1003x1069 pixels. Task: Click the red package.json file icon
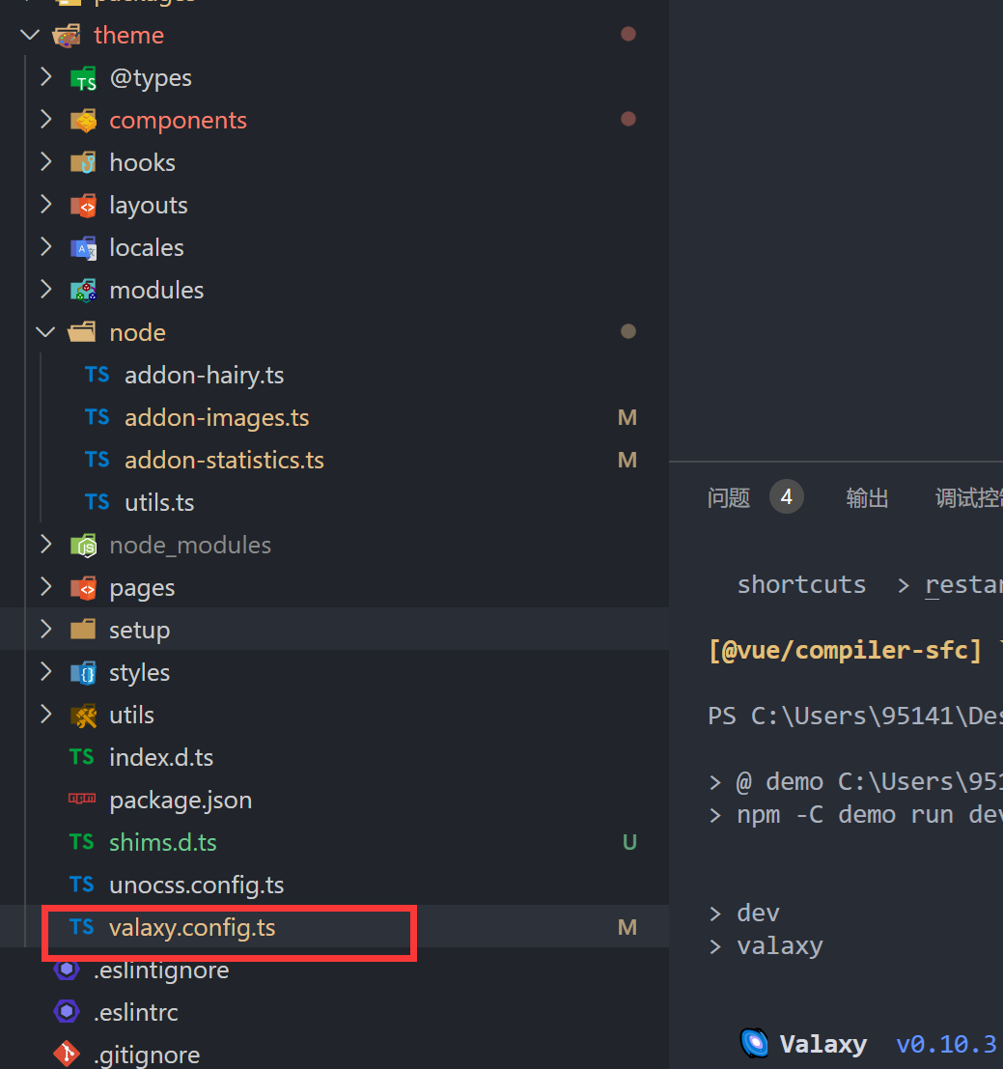click(82, 800)
